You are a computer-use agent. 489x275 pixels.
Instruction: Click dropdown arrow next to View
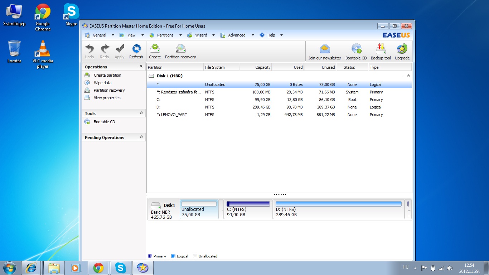(142, 35)
